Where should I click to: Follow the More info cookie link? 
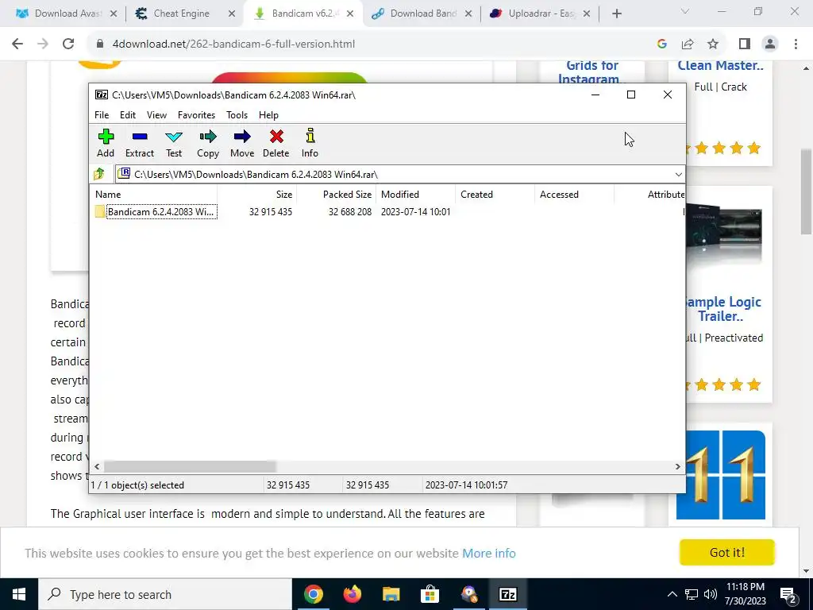pos(489,554)
